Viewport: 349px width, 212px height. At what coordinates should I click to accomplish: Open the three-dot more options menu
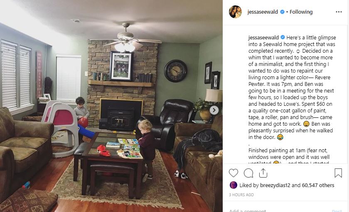coord(339,12)
